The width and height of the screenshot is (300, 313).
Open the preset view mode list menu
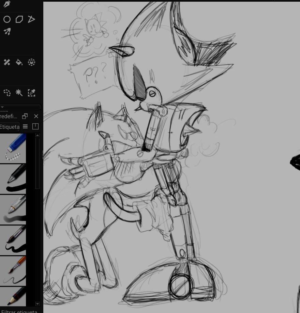(x=25, y=126)
